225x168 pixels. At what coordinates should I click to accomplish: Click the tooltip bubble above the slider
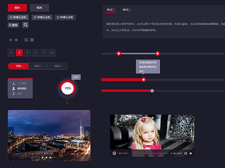(148, 67)
